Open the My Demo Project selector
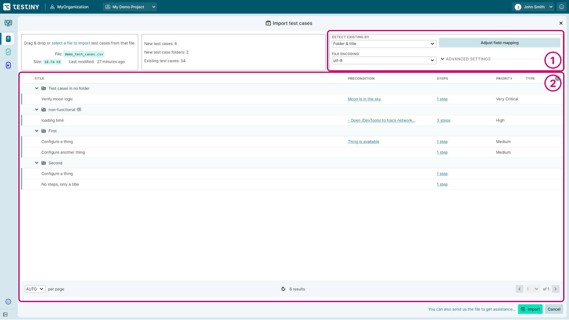This screenshot has height=320, width=569. (x=130, y=7)
